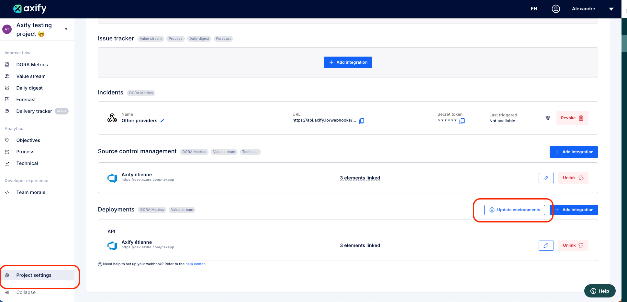Delete the webhook using the trash icon
627x302 pixels.
click(x=581, y=118)
